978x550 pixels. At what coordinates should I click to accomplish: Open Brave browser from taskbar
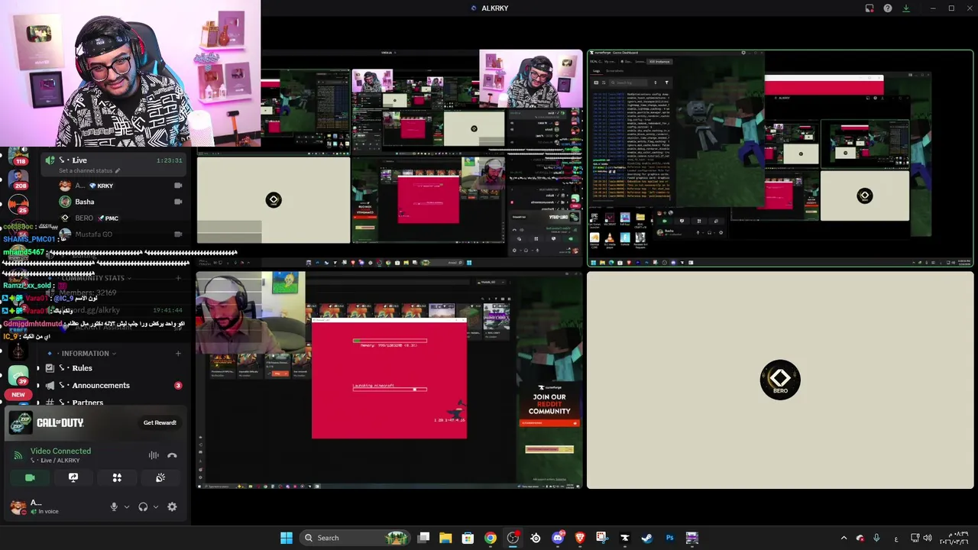(x=580, y=538)
